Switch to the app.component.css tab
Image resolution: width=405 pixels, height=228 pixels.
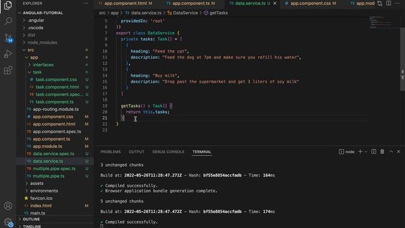tap(311, 3)
